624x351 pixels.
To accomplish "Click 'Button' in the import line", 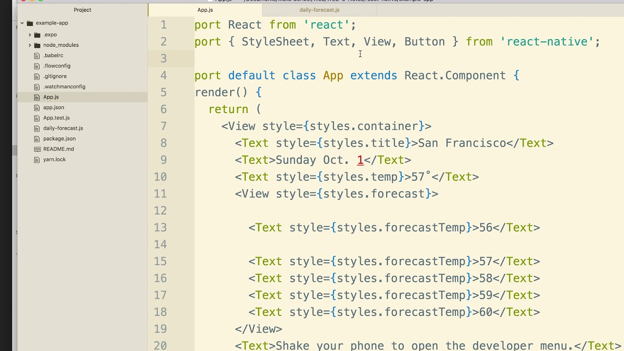I will (424, 42).
